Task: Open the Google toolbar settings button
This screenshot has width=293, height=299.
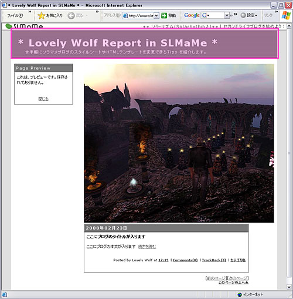Action: [x=249, y=15]
